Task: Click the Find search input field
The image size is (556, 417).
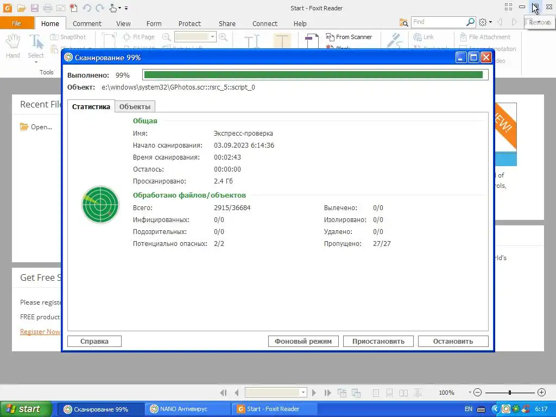Action: (439, 22)
